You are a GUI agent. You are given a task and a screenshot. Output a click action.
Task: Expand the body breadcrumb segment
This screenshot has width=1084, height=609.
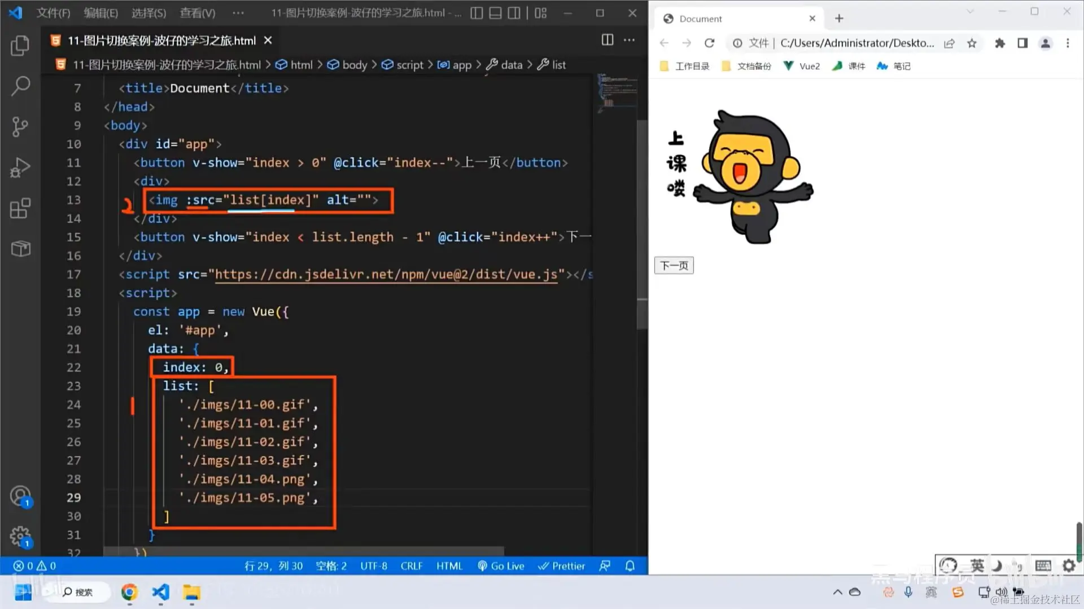pyautogui.click(x=354, y=65)
